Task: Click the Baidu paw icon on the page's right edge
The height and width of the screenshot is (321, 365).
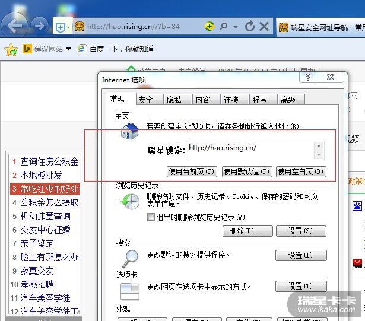Action: pos(357,206)
